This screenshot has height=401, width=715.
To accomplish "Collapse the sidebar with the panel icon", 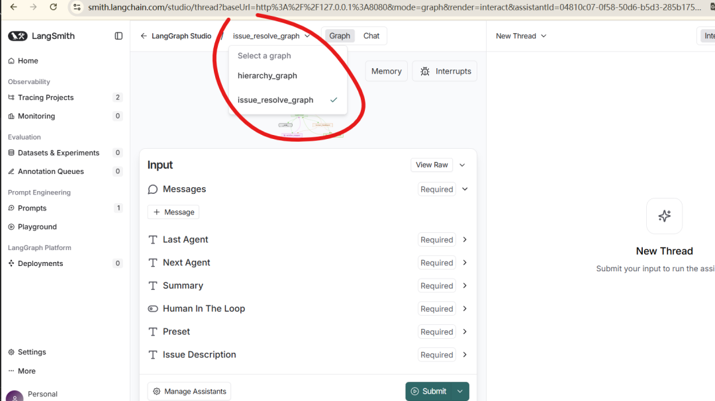I will click(119, 36).
